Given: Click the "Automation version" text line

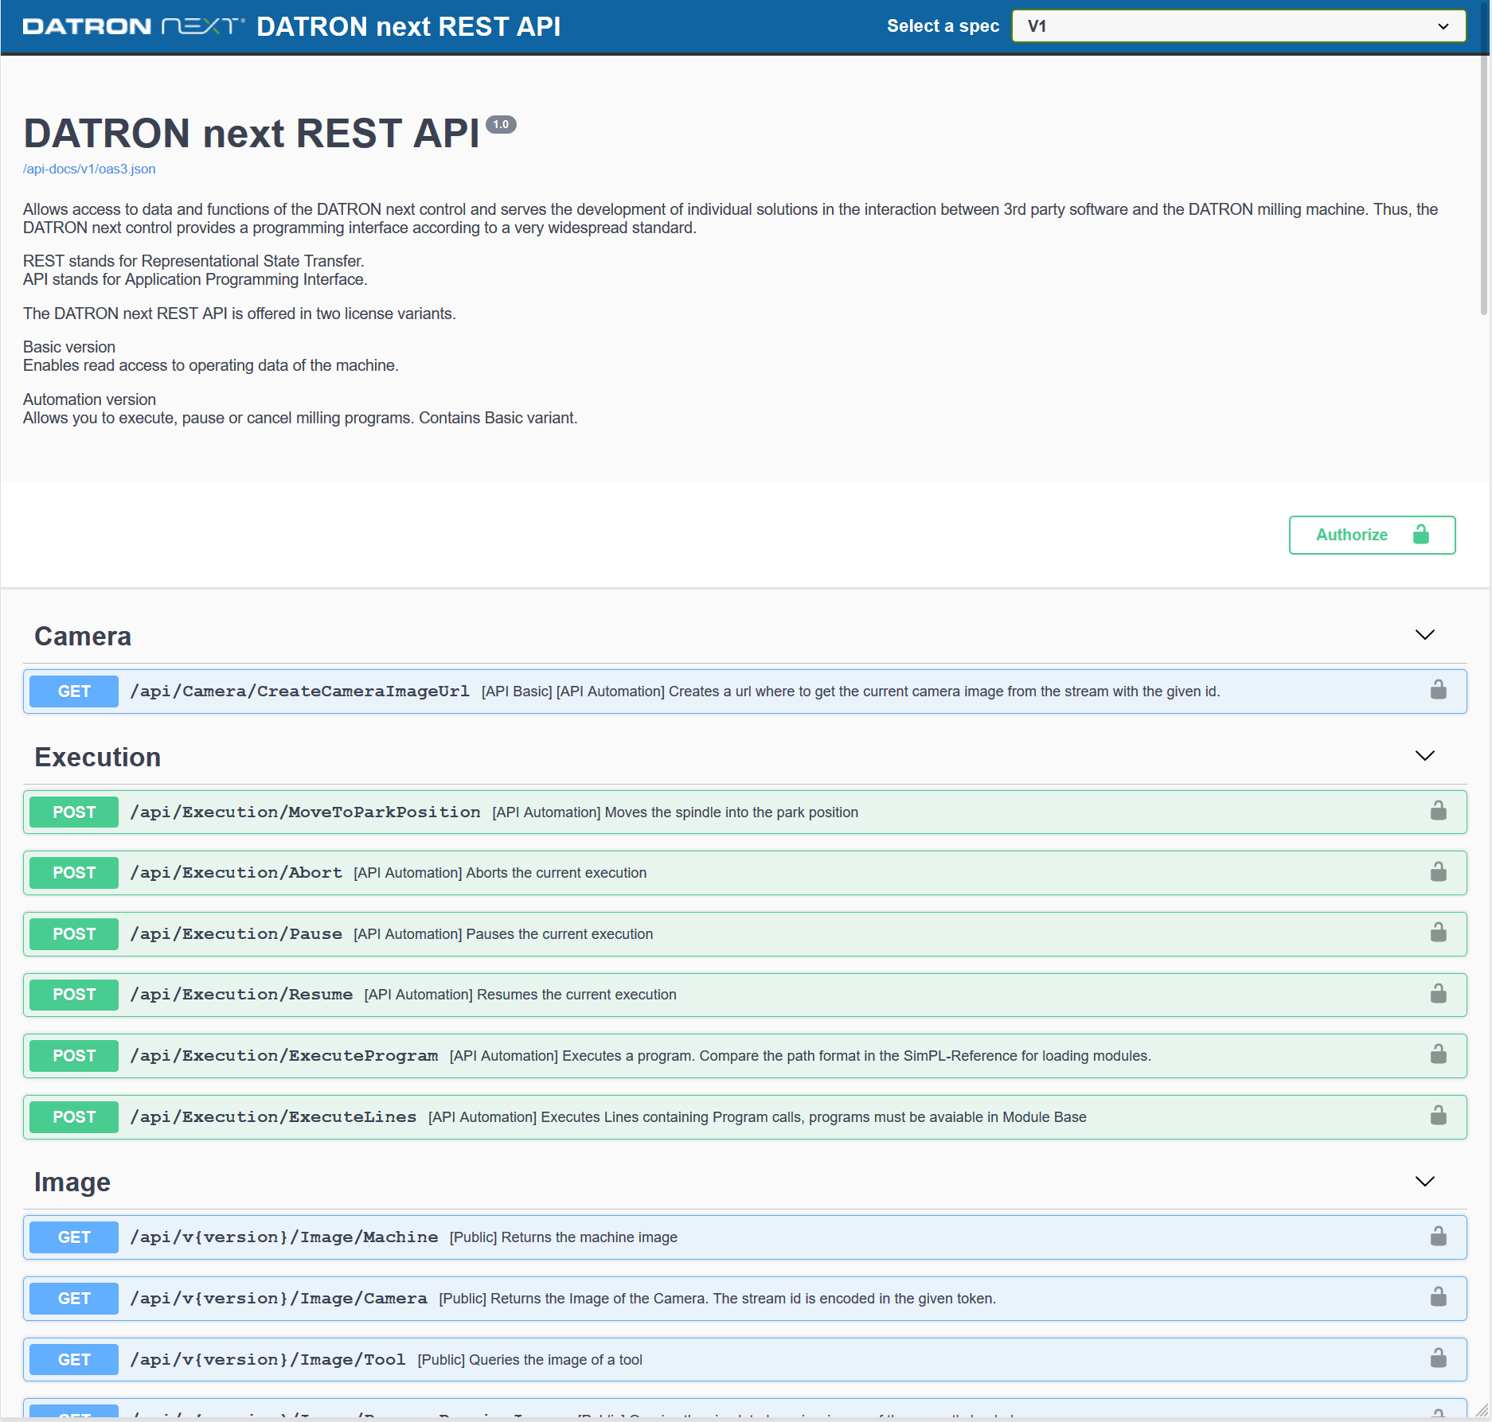Looking at the screenshot, I should 89,399.
